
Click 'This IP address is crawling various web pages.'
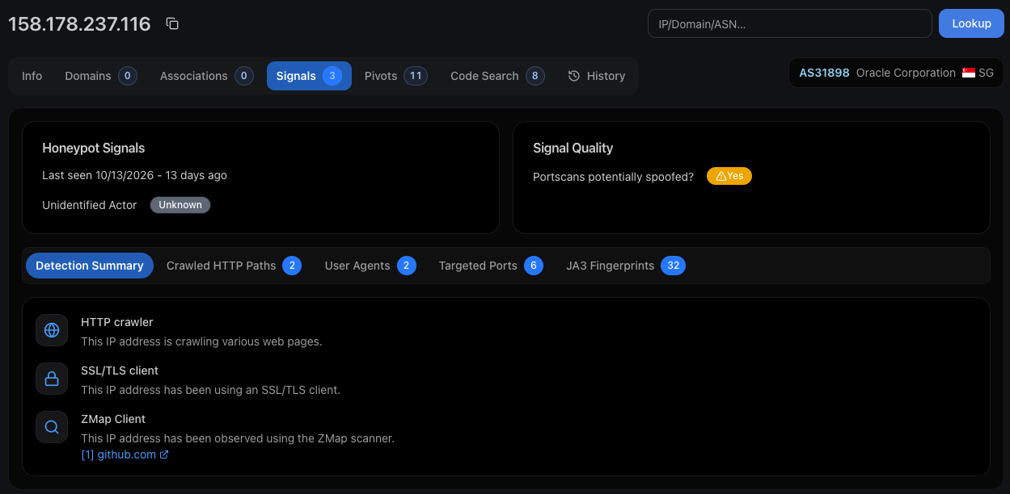(x=201, y=341)
